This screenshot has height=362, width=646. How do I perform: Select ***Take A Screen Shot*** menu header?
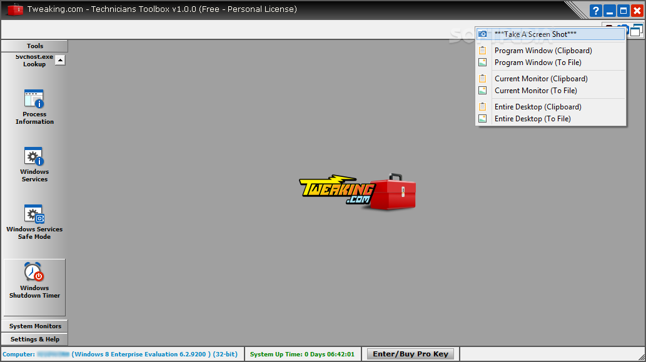[x=551, y=34]
